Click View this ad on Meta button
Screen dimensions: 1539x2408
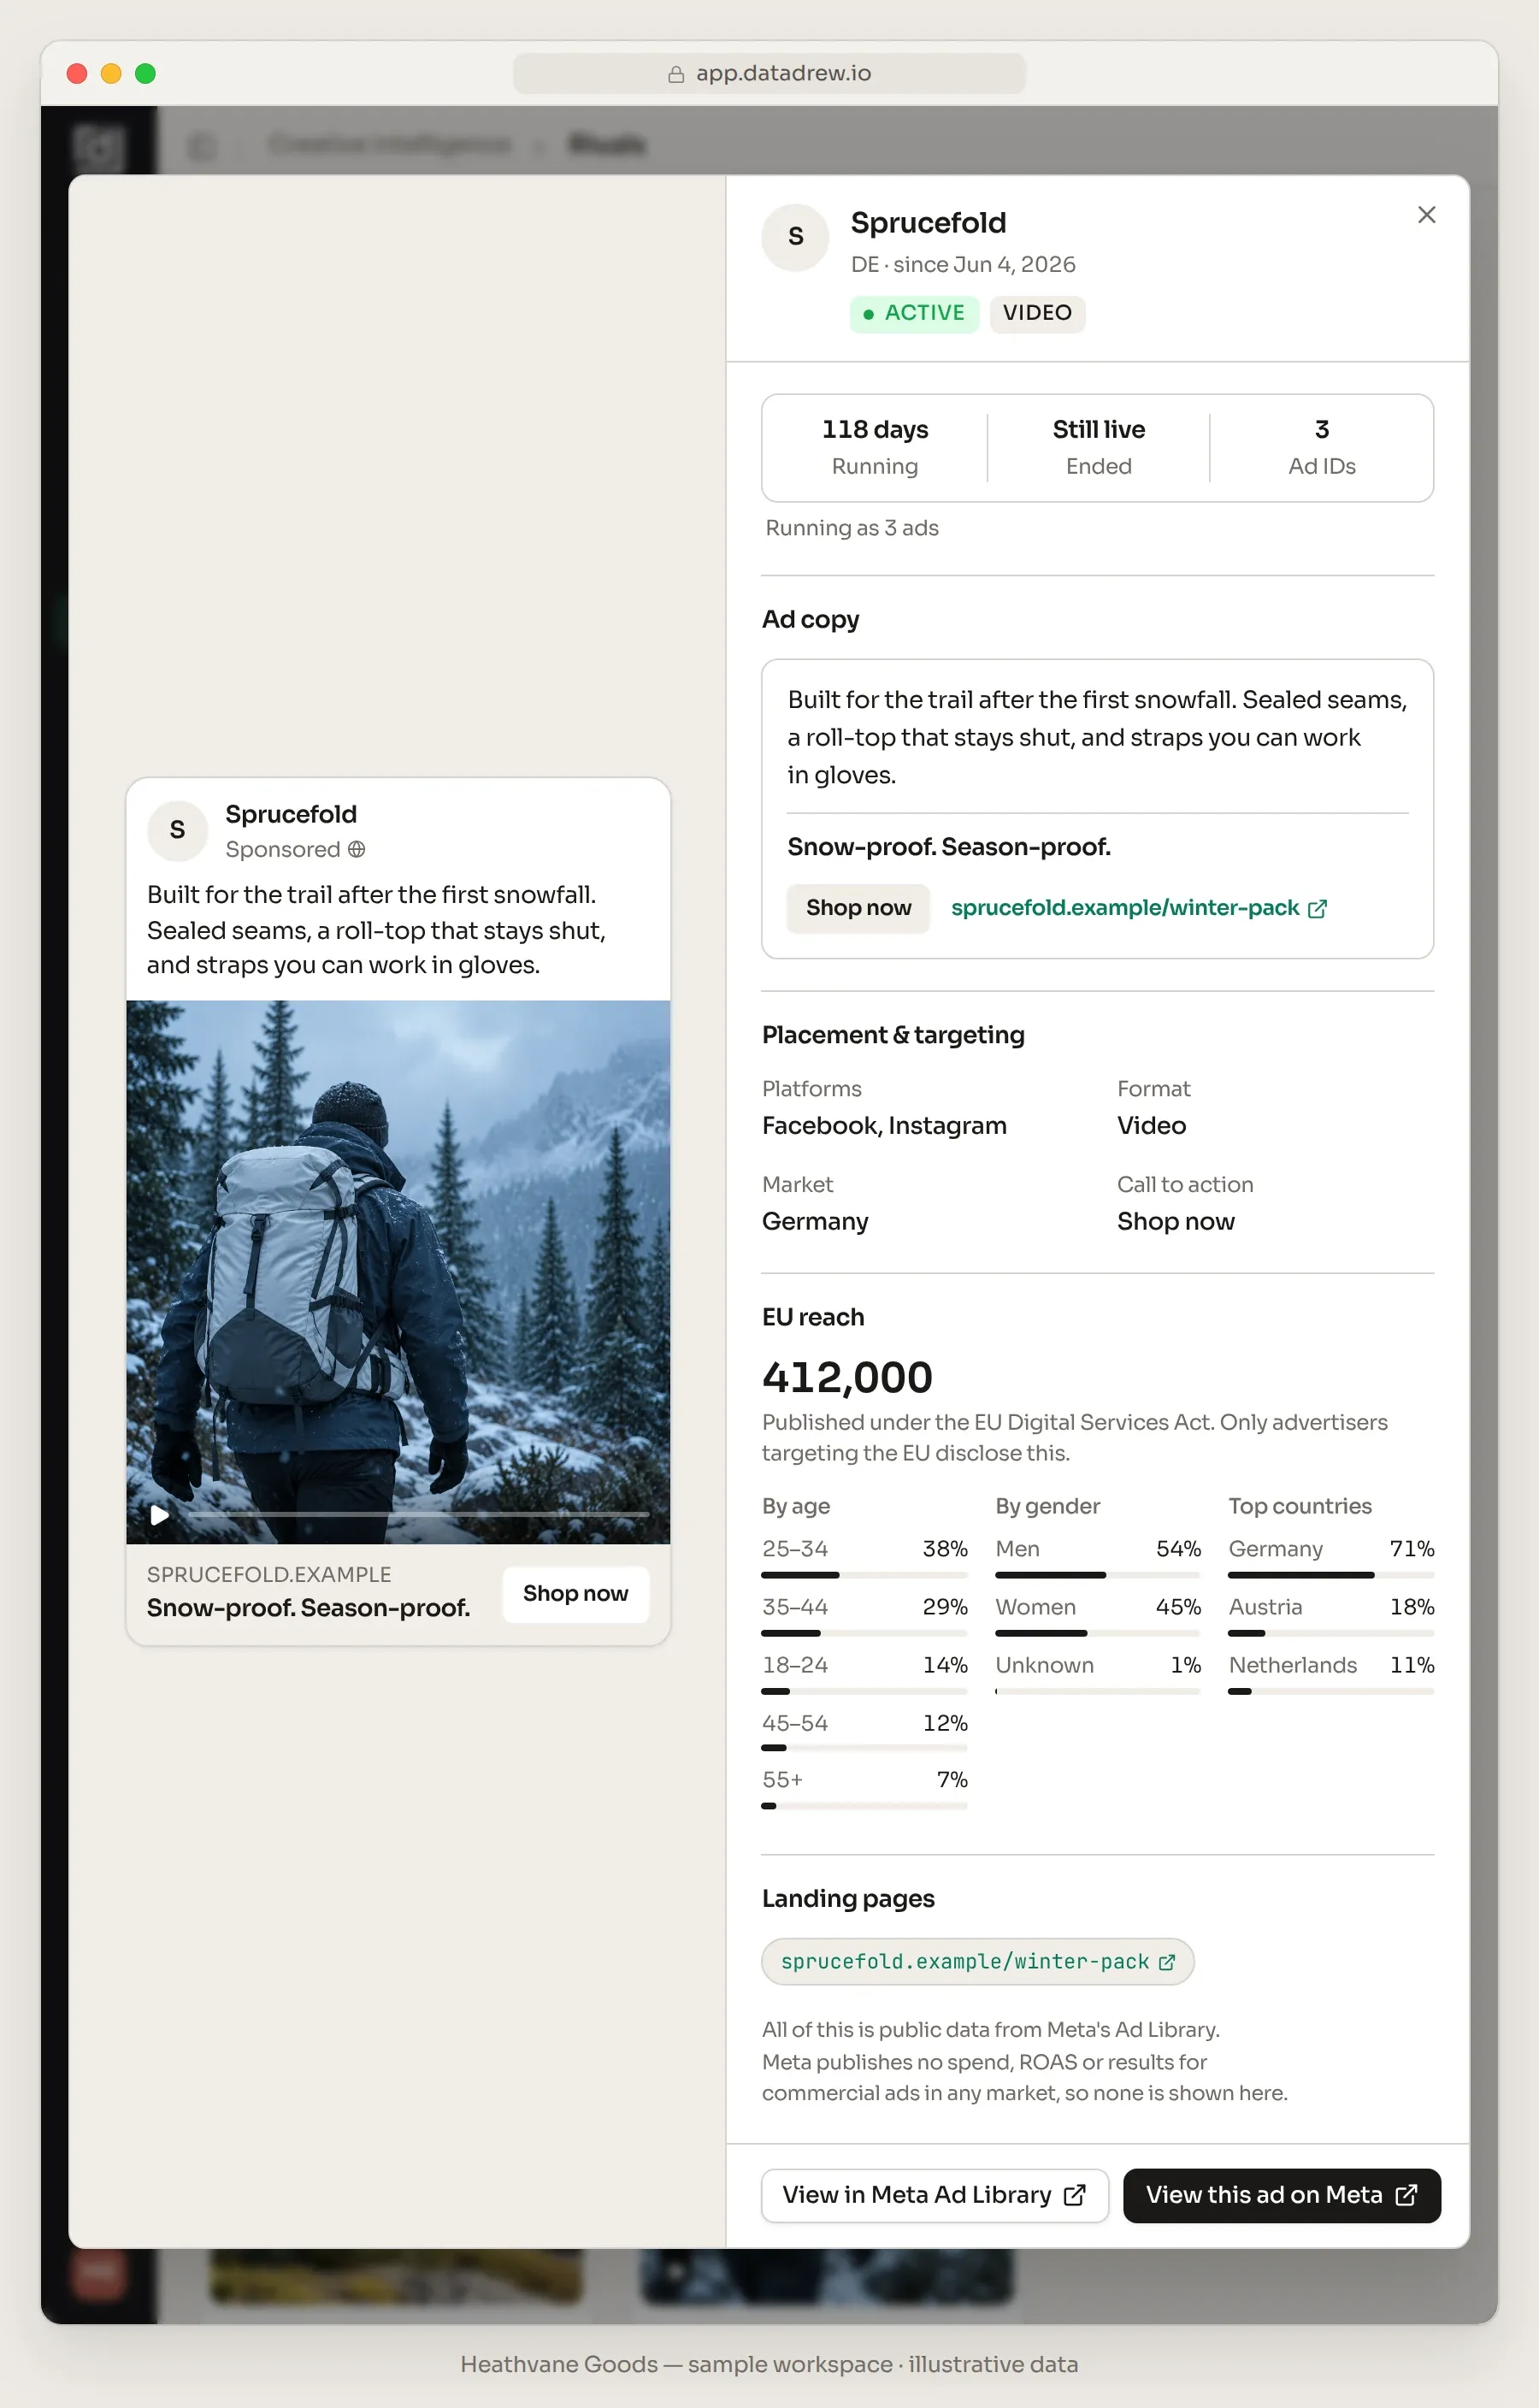pos(1281,2194)
